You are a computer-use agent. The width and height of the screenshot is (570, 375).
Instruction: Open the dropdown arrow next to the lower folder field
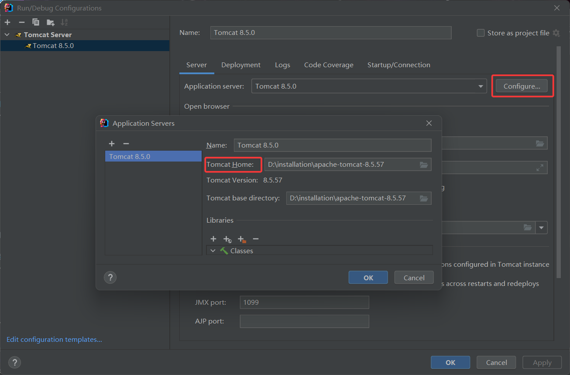click(x=542, y=227)
